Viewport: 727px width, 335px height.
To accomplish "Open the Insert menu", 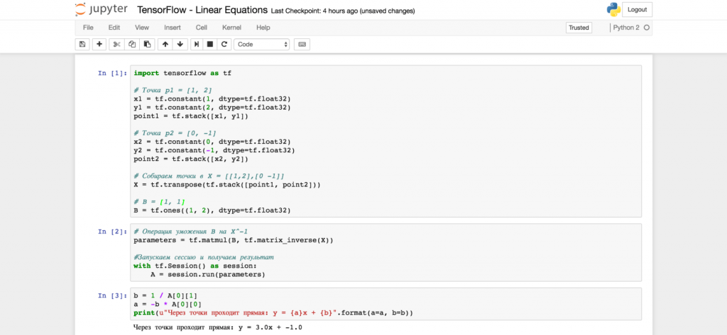I will point(173,28).
